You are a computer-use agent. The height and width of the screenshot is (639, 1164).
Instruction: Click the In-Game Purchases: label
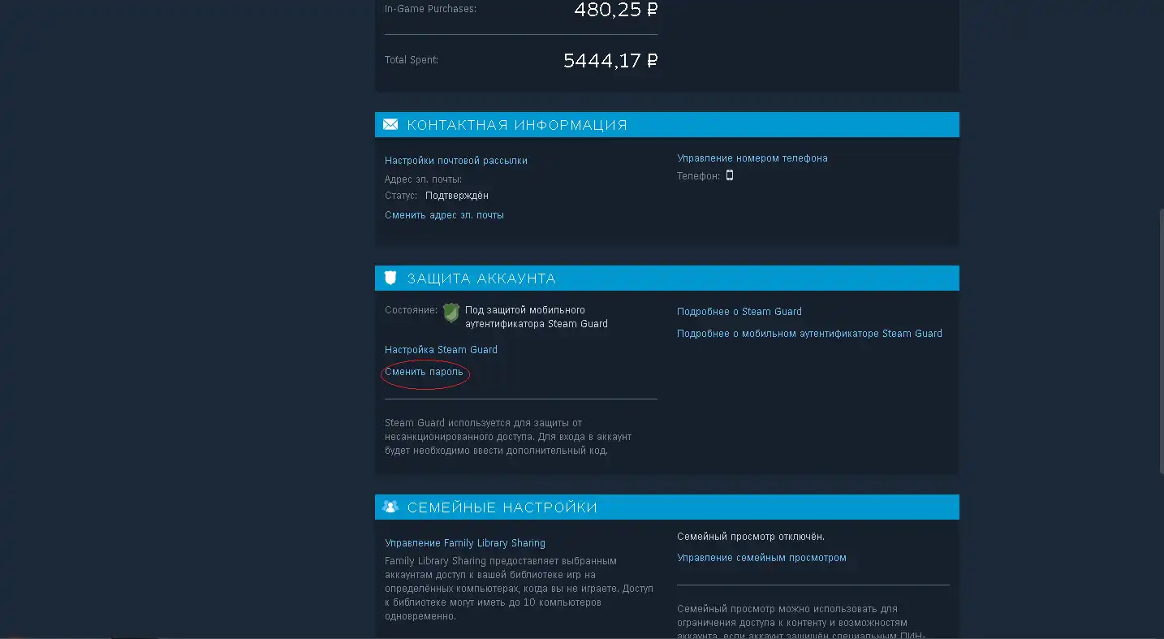[x=431, y=9]
